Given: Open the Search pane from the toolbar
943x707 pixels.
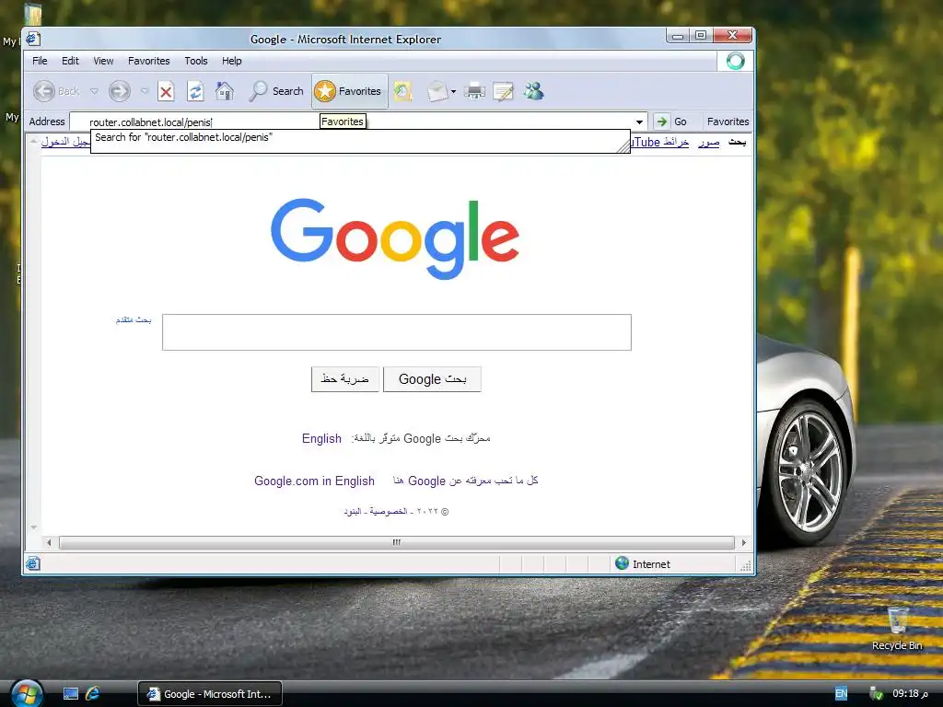Looking at the screenshot, I should [x=276, y=91].
